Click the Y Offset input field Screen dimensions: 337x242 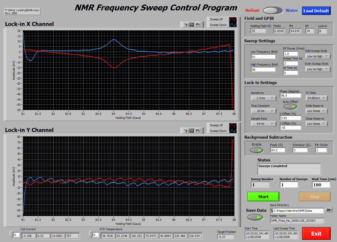[290, 127]
